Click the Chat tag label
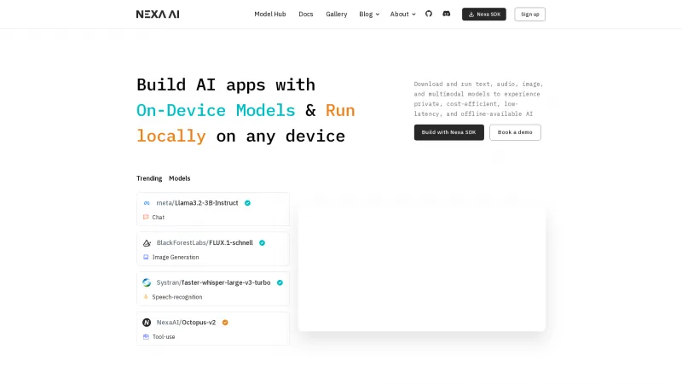Viewport: 682px width, 384px height. pos(159,218)
